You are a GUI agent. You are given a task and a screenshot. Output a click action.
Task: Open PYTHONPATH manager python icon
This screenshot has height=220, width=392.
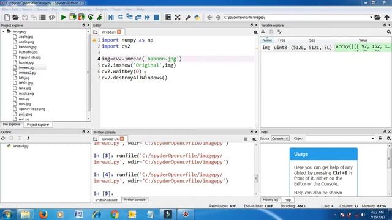(x=197, y=17)
